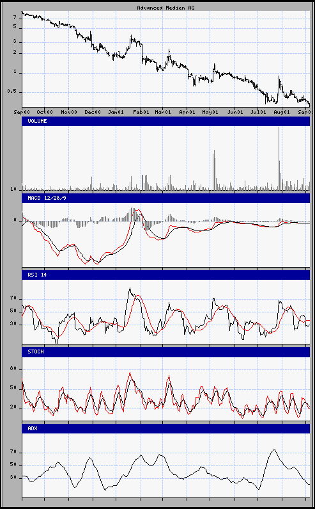
Task: Click the Aug01 date label
Action: pos(282,112)
